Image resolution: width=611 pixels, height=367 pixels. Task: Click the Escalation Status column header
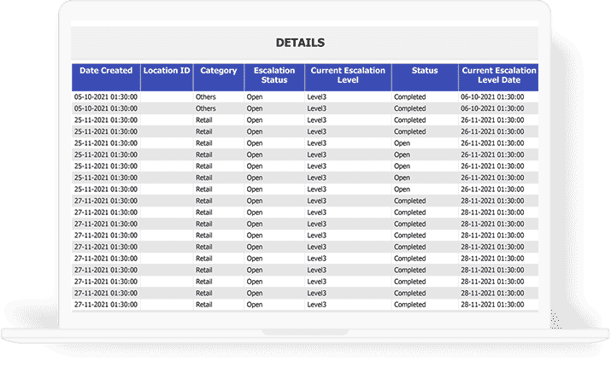point(274,77)
